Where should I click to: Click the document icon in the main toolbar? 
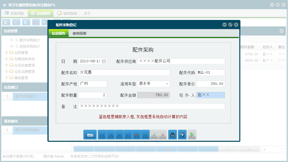[x=26, y=22]
